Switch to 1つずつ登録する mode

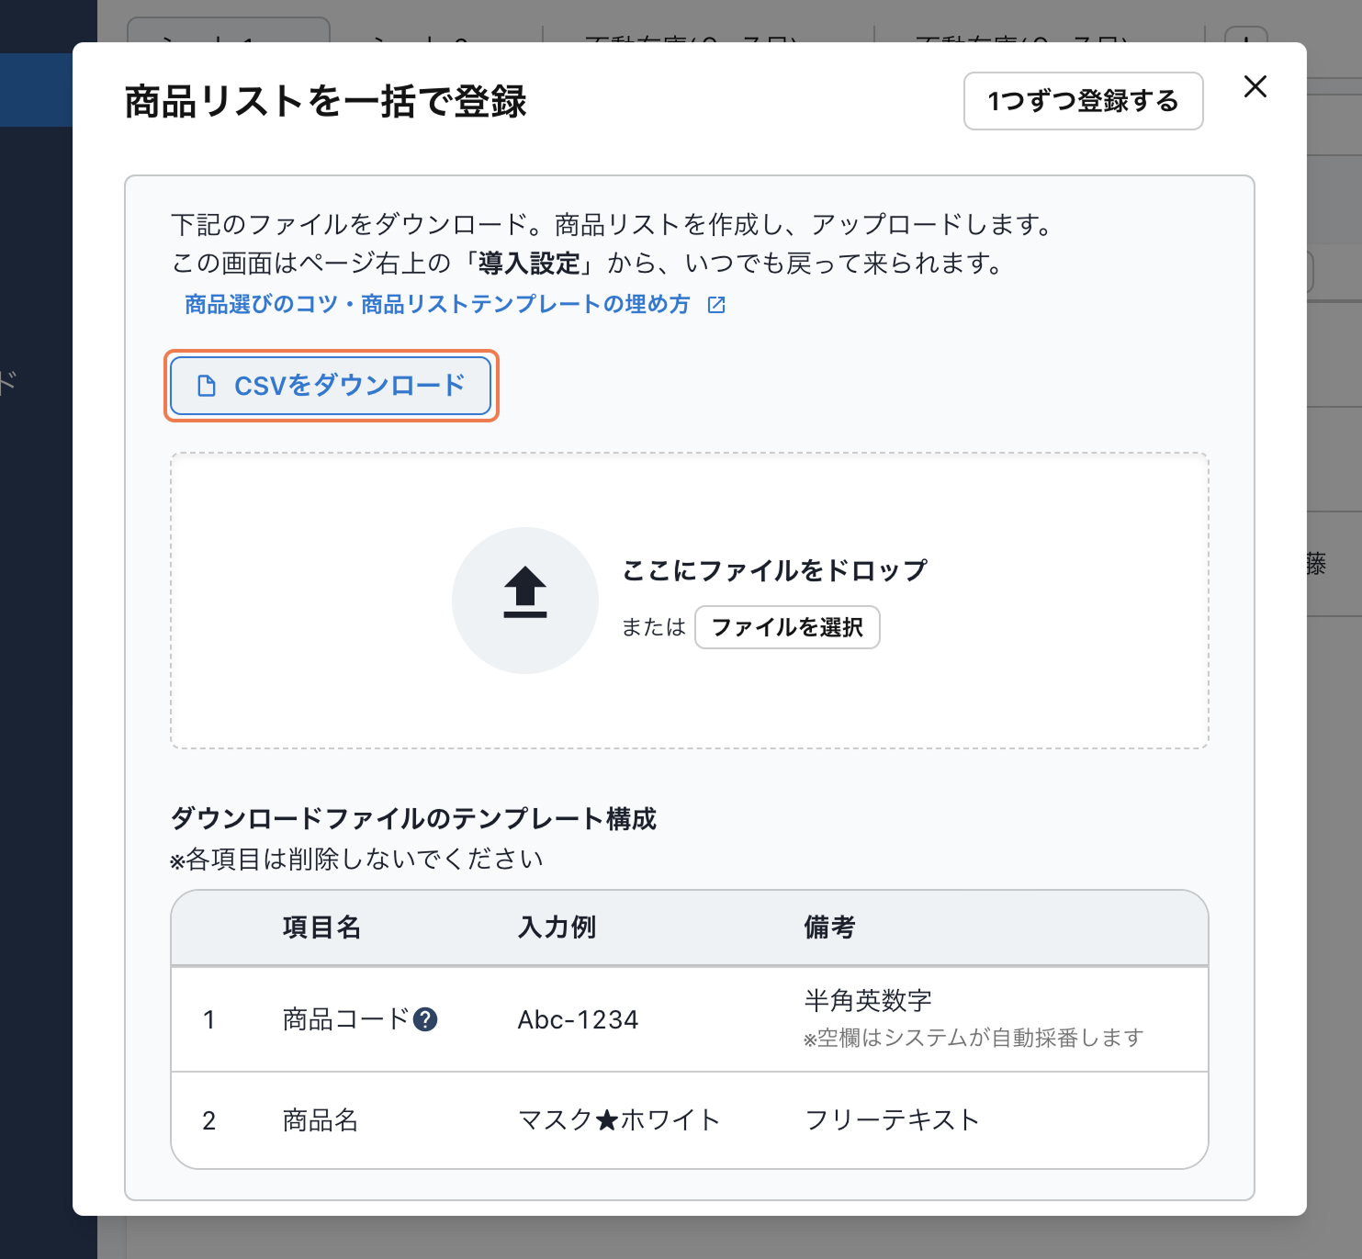pyautogui.click(x=1082, y=101)
